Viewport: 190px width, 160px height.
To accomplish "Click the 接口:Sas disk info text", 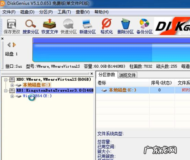I will coord(13,66).
